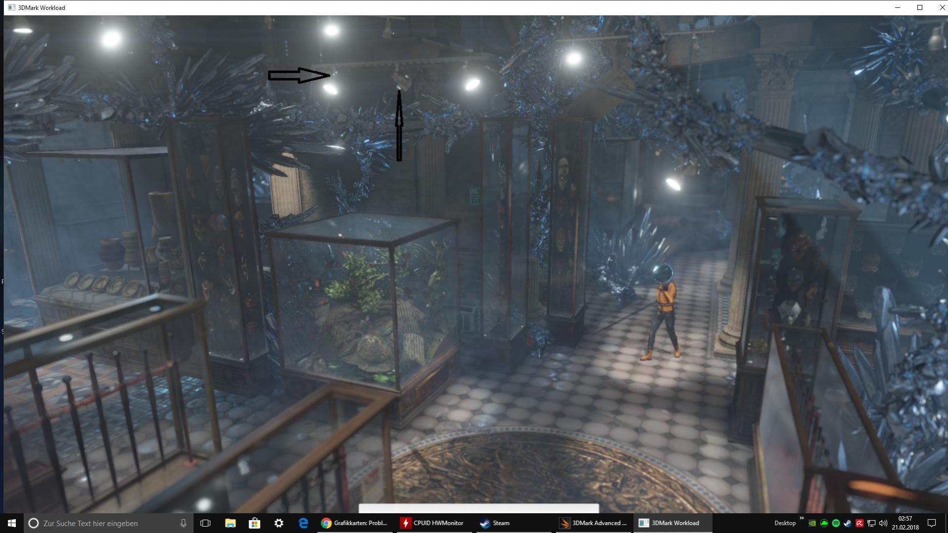
Task: Click the Cortana search box
Action: (108, 523)
